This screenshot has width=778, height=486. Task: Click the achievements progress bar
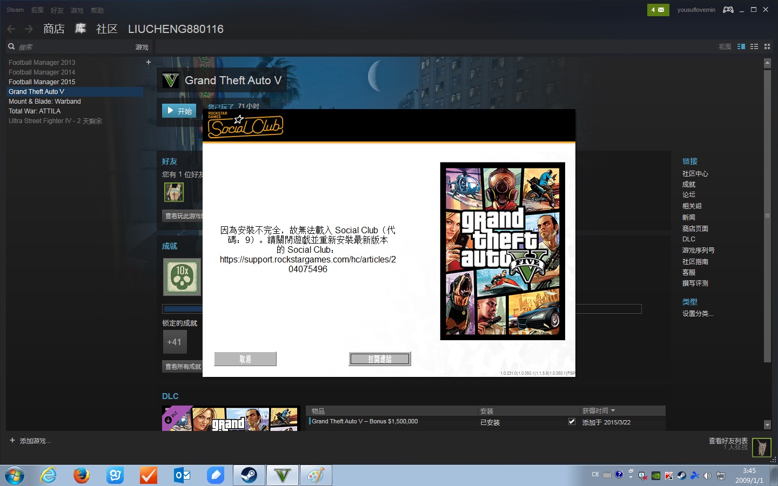[402, 309]
